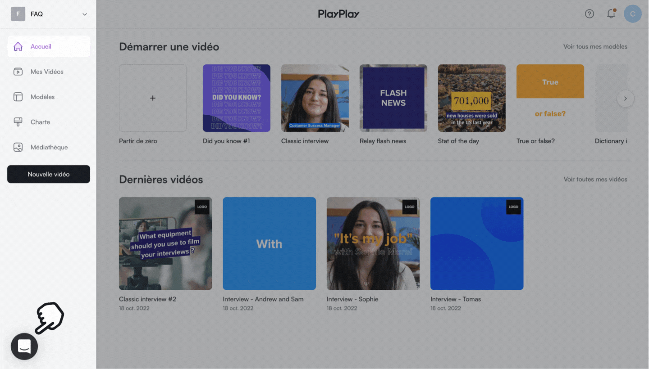The width and height of the screenshot is (649, 369).
Task: Select the Stat of the day template
Action: coord(471,98)
